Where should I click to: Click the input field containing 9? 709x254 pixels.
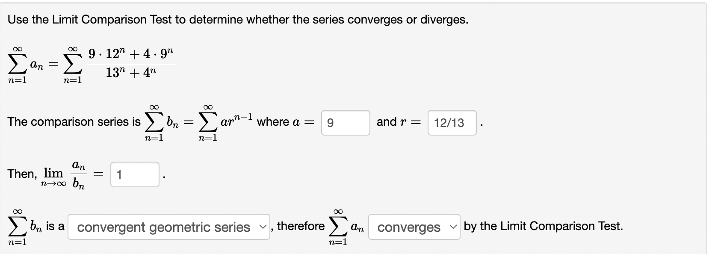pos(345,123)
